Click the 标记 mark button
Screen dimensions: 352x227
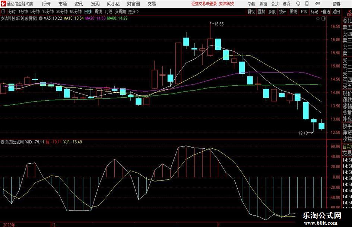314,12
